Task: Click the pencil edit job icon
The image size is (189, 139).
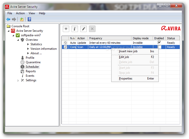Action: 83,29
